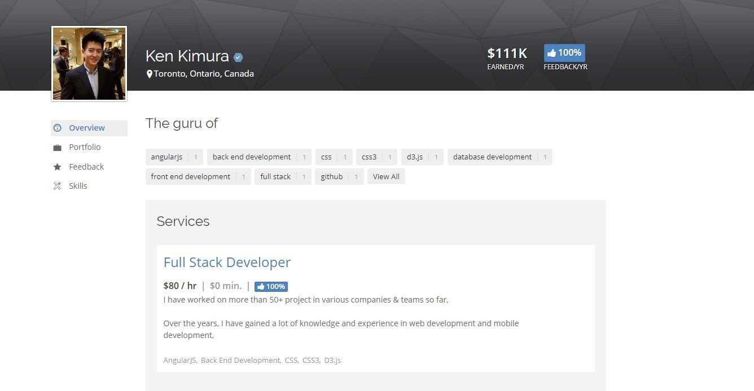Click the '50+ project' description sentence

[306, 300]
